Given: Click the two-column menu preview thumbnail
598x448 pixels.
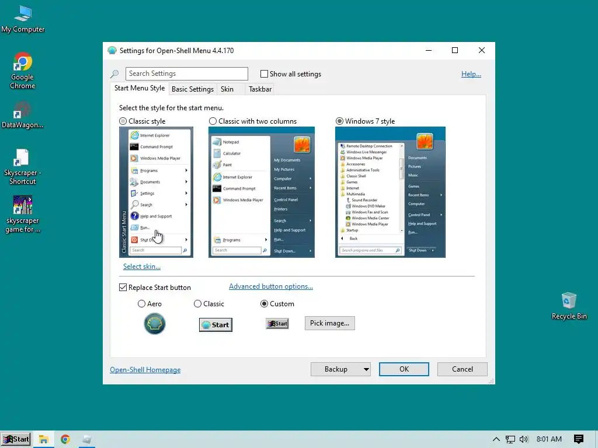Looking at the screenshot, I should coord(261,192).
